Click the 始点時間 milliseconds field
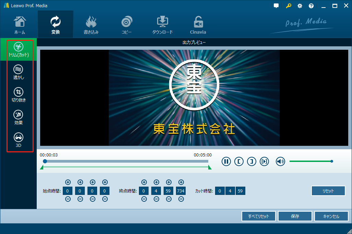 pos(104,191)
